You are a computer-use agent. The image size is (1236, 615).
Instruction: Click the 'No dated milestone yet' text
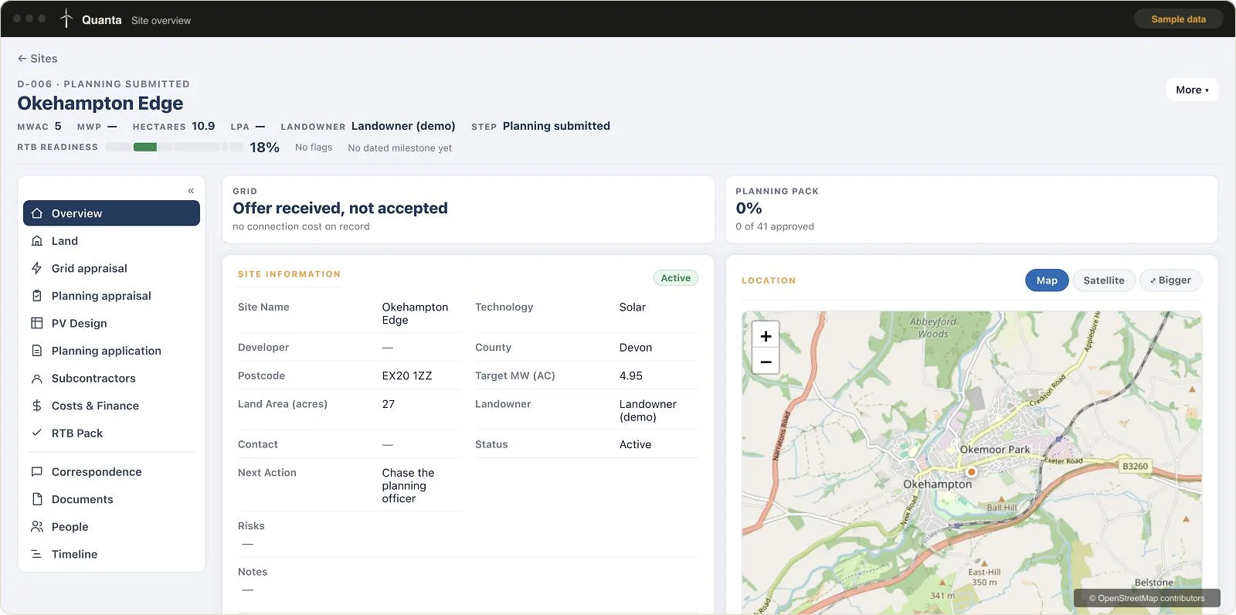pyautogui.click(x=399, y=148)
